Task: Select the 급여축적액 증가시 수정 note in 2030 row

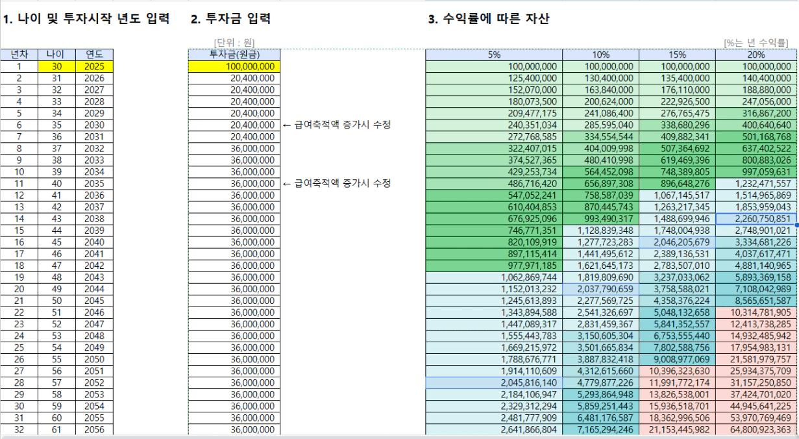Action: [337, 125]
